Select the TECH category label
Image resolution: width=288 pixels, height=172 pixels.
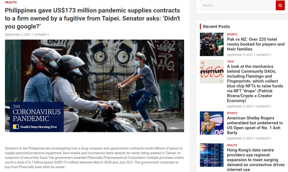tap(230, 62)
